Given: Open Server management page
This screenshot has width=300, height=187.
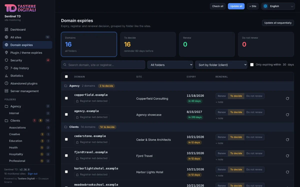Looking at the screenshot, I should pyautogui.click(x=27, y=91).
